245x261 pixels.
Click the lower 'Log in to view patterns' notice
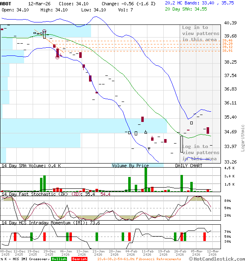tap(200, 153)
